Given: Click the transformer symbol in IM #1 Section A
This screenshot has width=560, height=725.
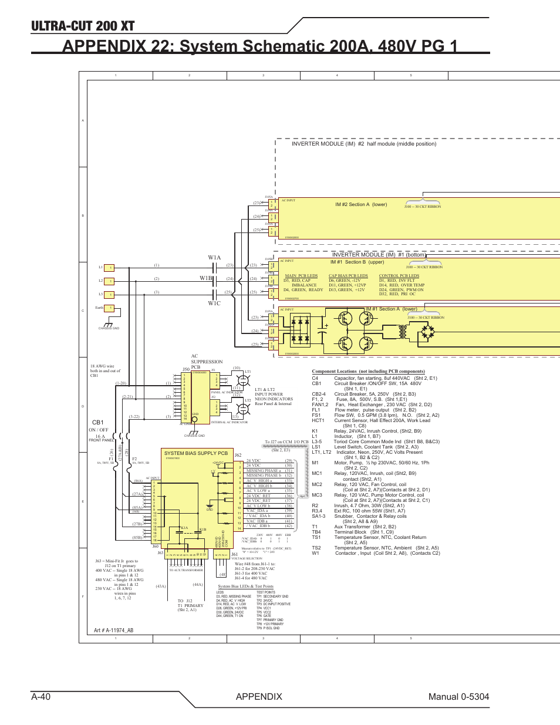Looking at the screenshot, I should click(404, 333).
